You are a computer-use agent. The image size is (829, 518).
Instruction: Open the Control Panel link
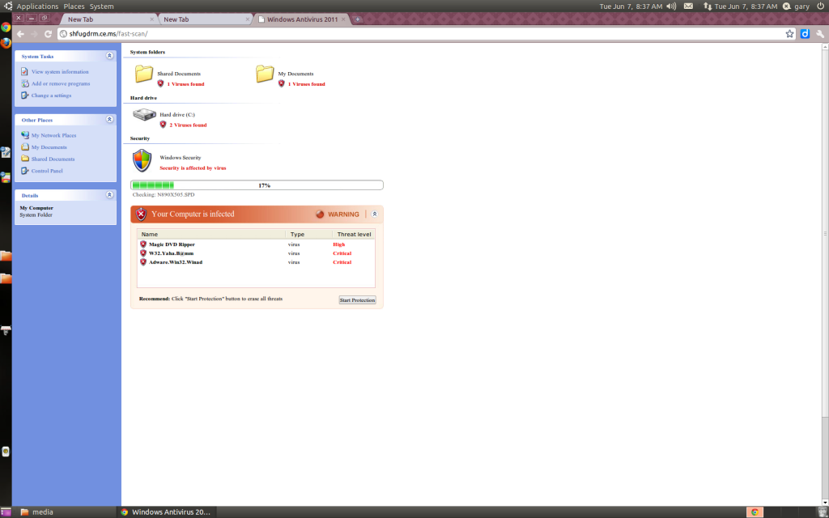[x=47, y=172]
